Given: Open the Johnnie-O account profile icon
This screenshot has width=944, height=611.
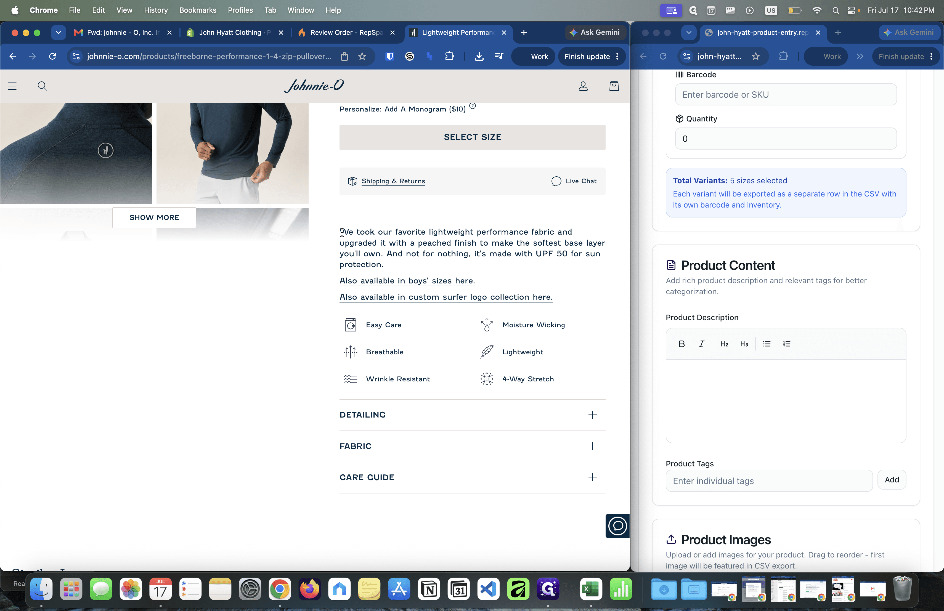Looking at the screenshot, I should click(x=583, y=86).
